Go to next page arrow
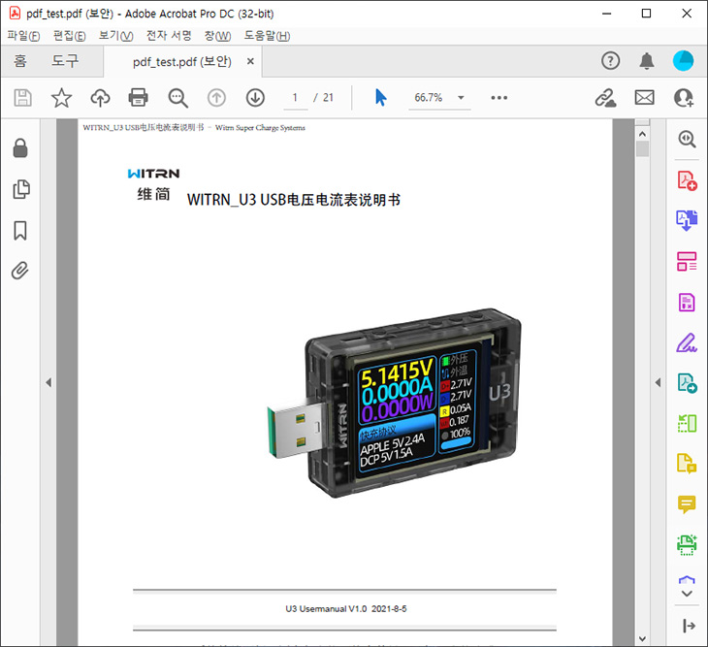This screenshot has width=708, height=647. click(255, 98)
